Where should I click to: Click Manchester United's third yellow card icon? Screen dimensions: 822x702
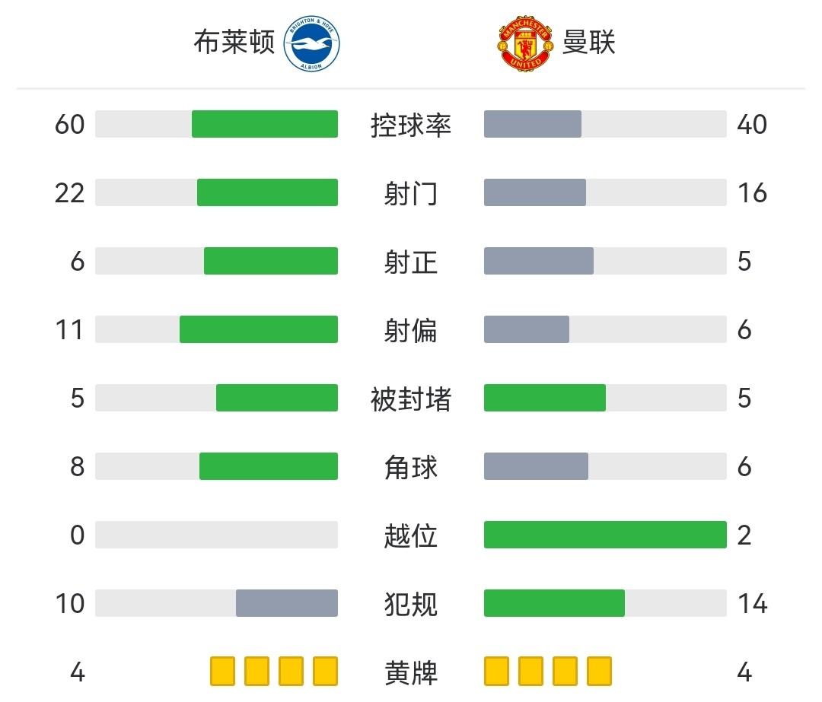565,671
